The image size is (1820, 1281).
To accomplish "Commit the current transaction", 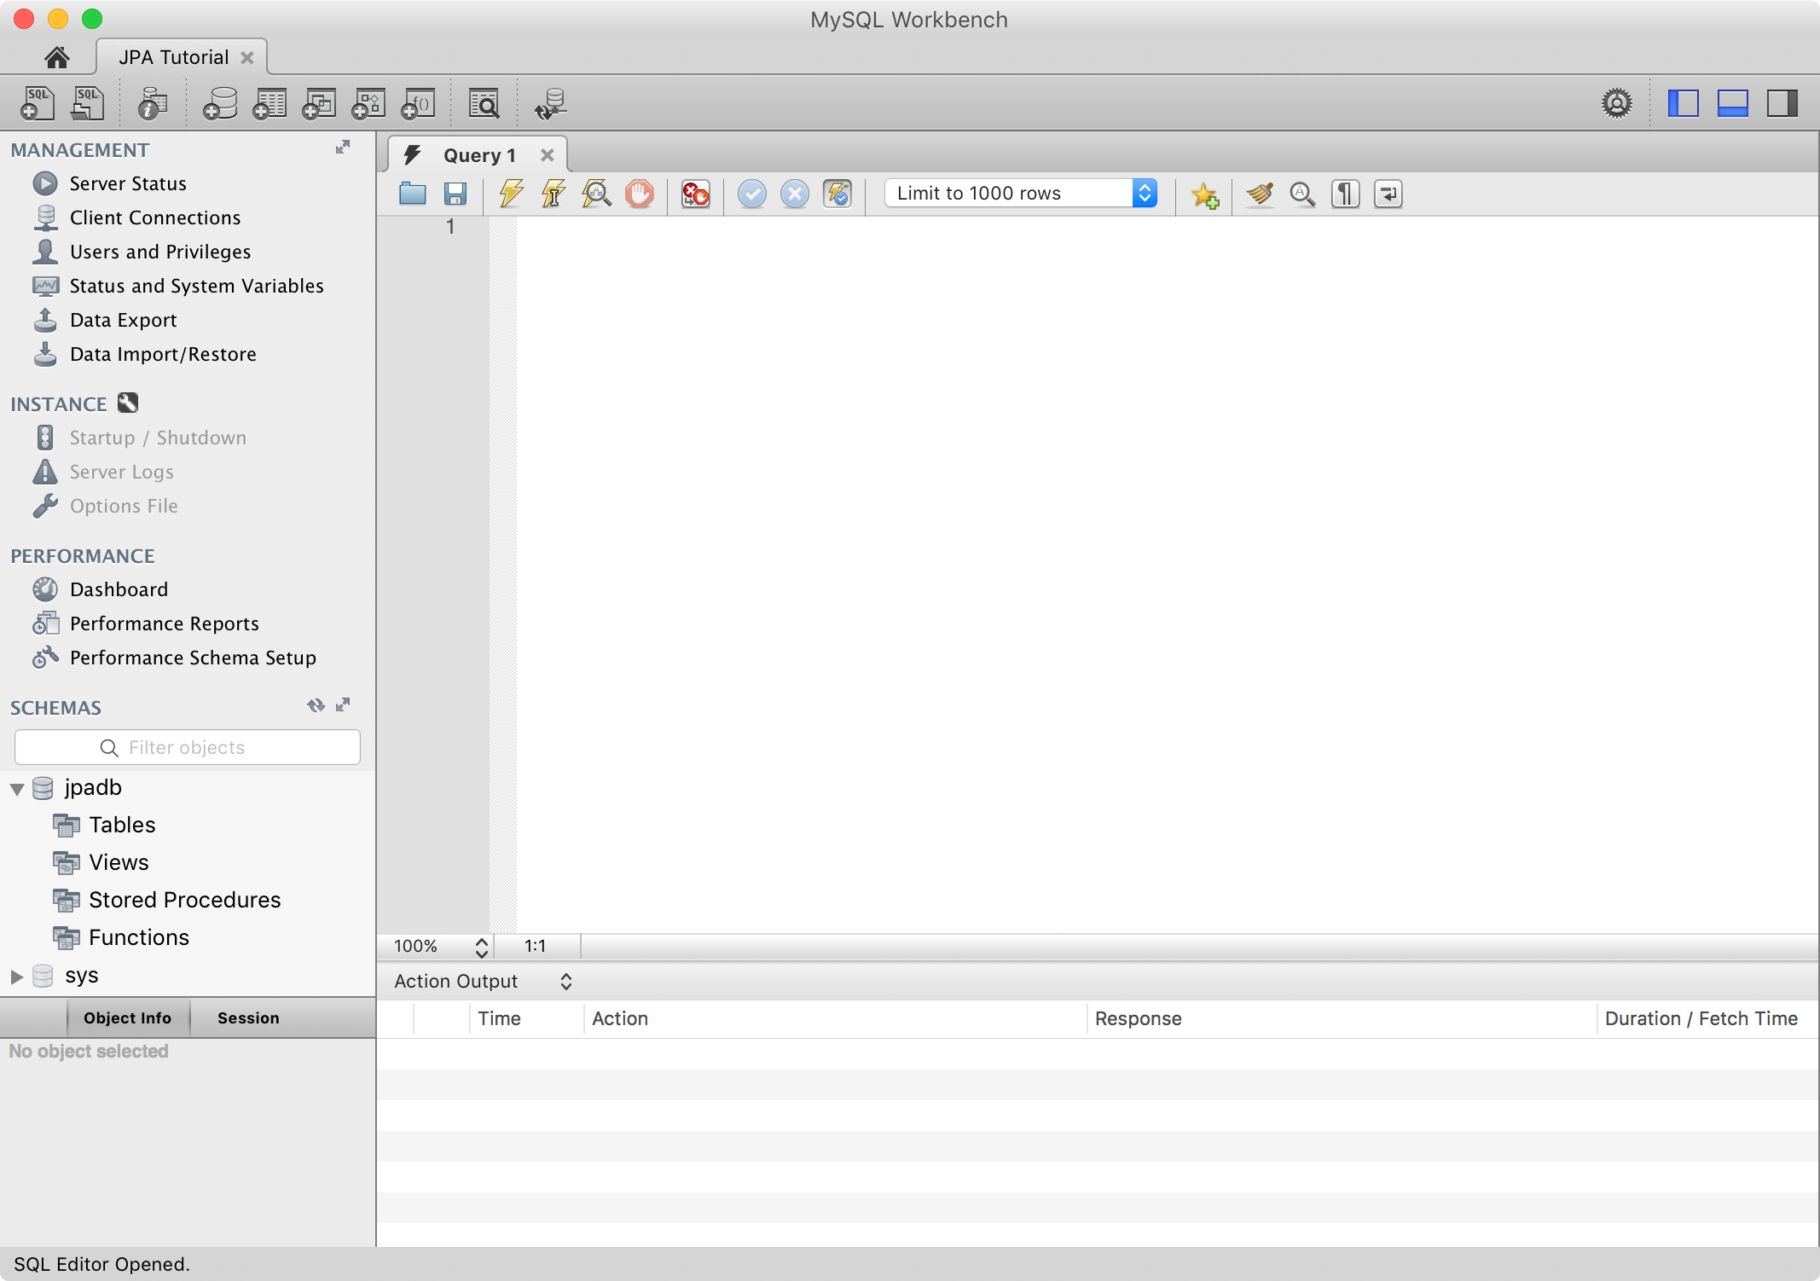I will 751,194.
